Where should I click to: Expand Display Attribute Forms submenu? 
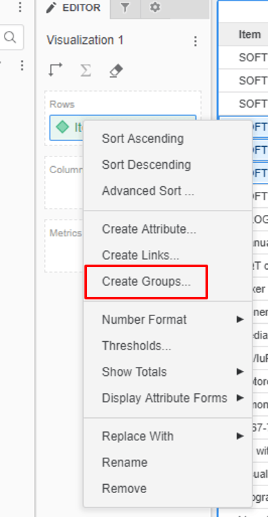[x=168, y=398]
